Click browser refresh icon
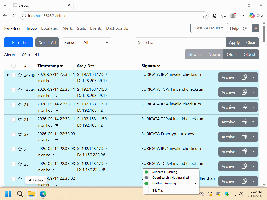267x200 pixels. (x=15, y=16)
